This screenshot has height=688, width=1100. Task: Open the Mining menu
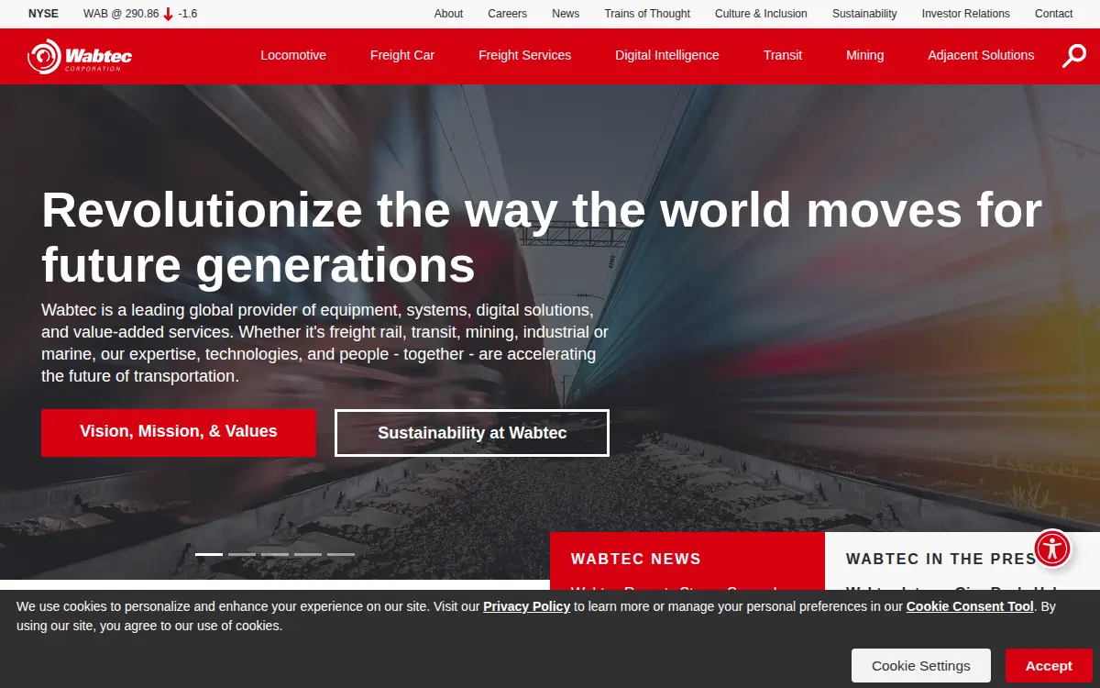click(x=865, y=55)
